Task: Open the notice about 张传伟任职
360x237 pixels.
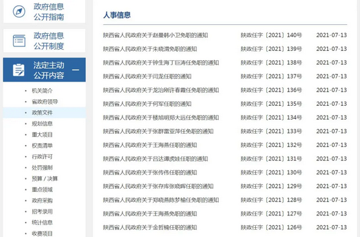Action: coord(150,172)
